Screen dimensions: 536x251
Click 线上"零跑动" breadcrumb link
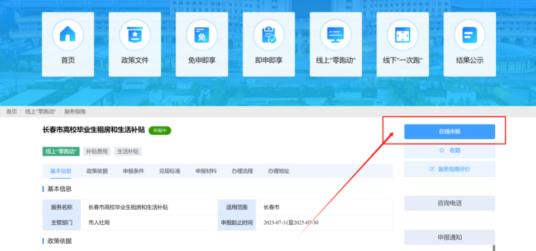(40, 112)
